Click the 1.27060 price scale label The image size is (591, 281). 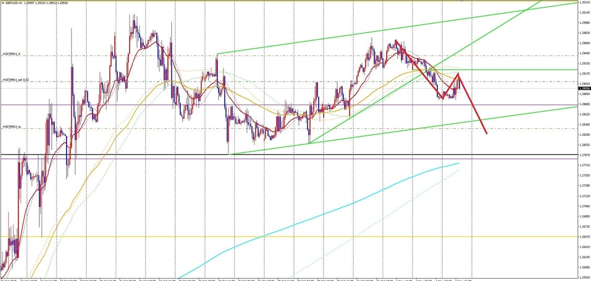pyautogui.click(x=584, y=206)
